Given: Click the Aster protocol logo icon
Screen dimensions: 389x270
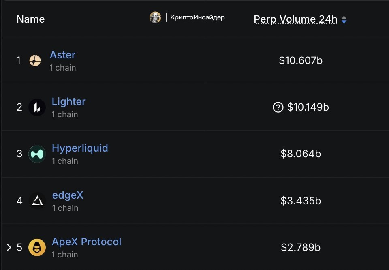Looking at the screenshot, I should click(35, 61).
